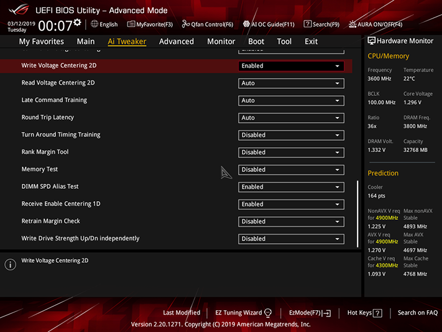Select Retrain Margin Check label
The height and width of the screenshot is (332, 442).
coord(51,221)
